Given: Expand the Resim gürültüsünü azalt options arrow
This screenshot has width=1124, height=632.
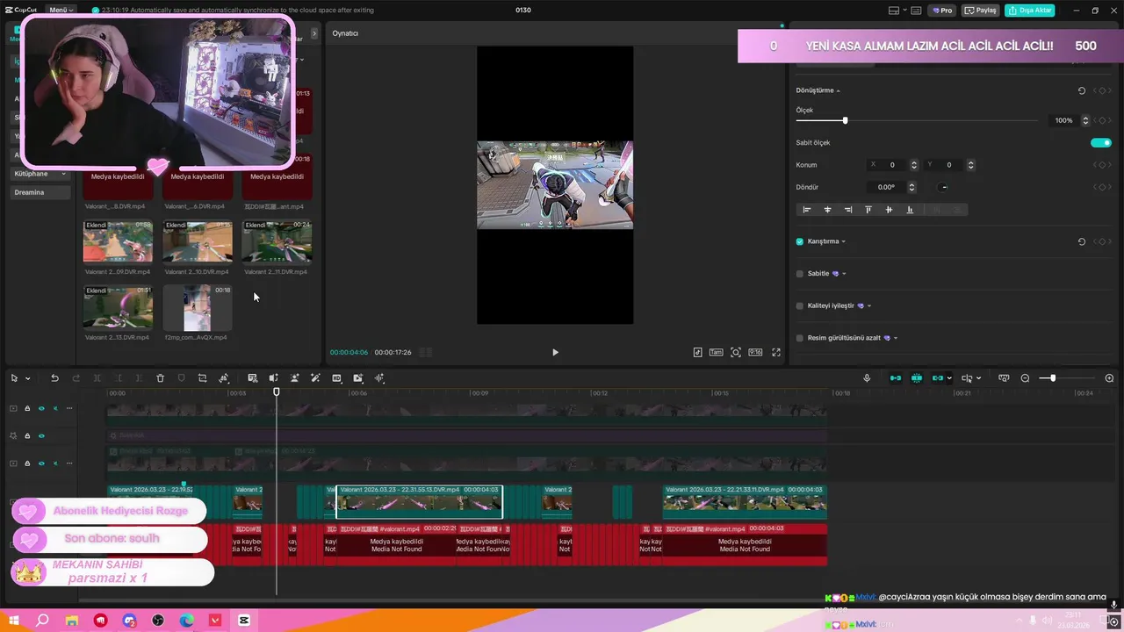Looking at the screenshot, I should [895, 338].
